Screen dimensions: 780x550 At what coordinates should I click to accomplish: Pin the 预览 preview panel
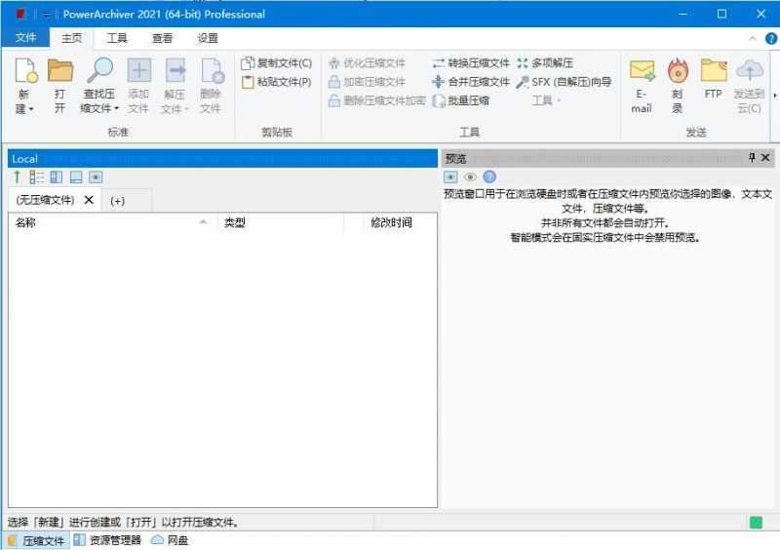click(x=752, y=158)
